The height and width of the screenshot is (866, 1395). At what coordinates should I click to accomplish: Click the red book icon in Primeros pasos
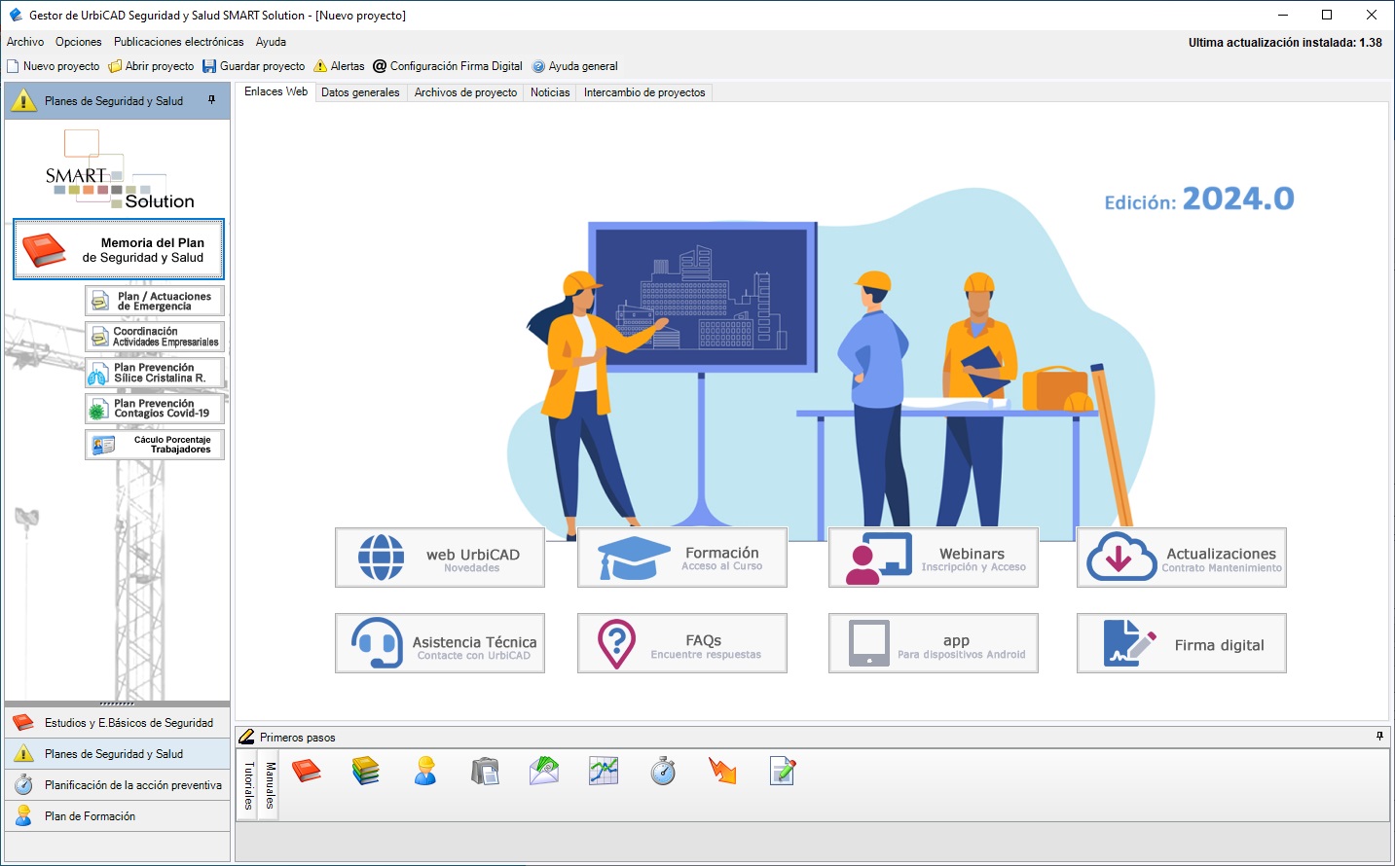[307, 772]
